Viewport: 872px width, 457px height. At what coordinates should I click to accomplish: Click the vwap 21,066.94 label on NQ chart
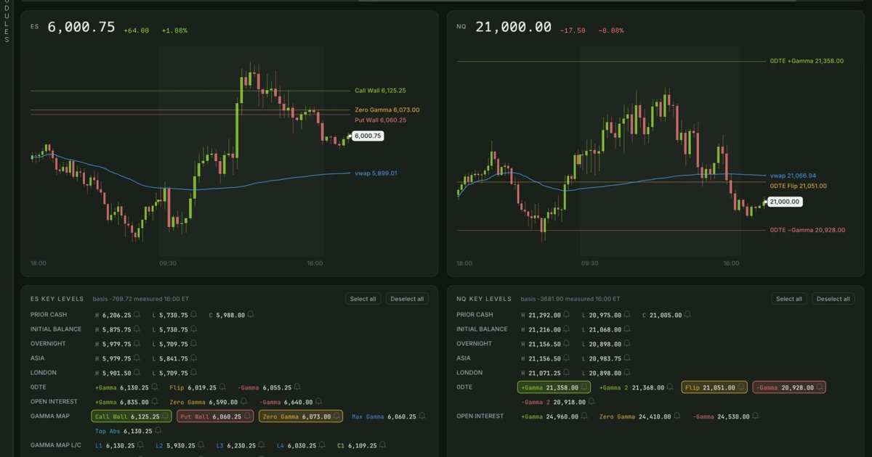point(793,176)
